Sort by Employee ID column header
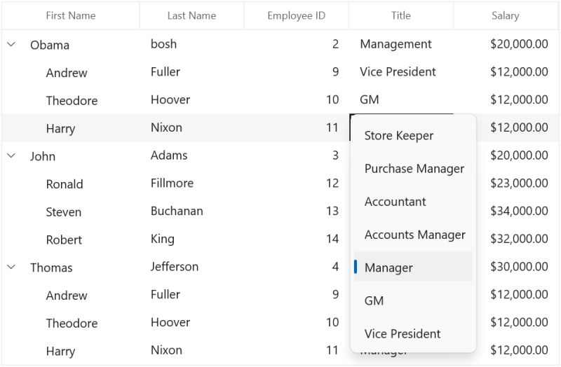561x367 pixels. pos(296,15)
